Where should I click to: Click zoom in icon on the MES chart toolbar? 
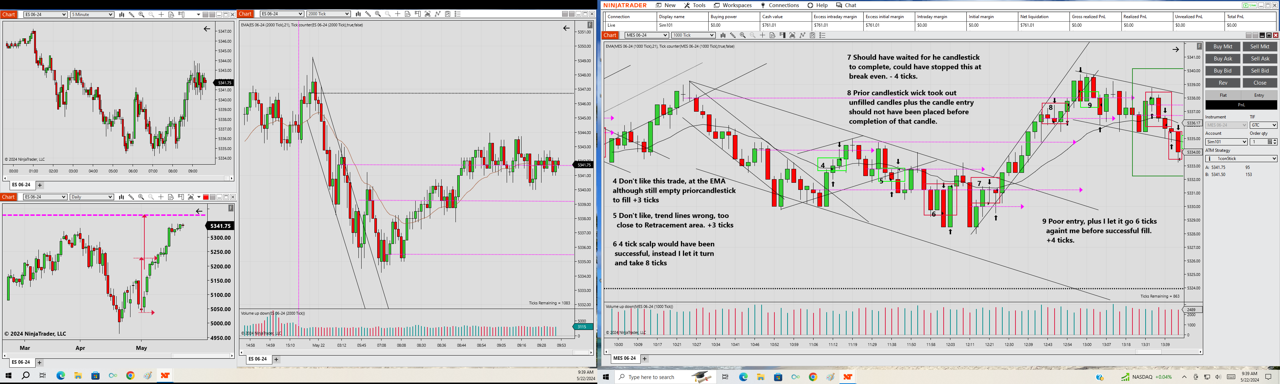click(742, 35)
